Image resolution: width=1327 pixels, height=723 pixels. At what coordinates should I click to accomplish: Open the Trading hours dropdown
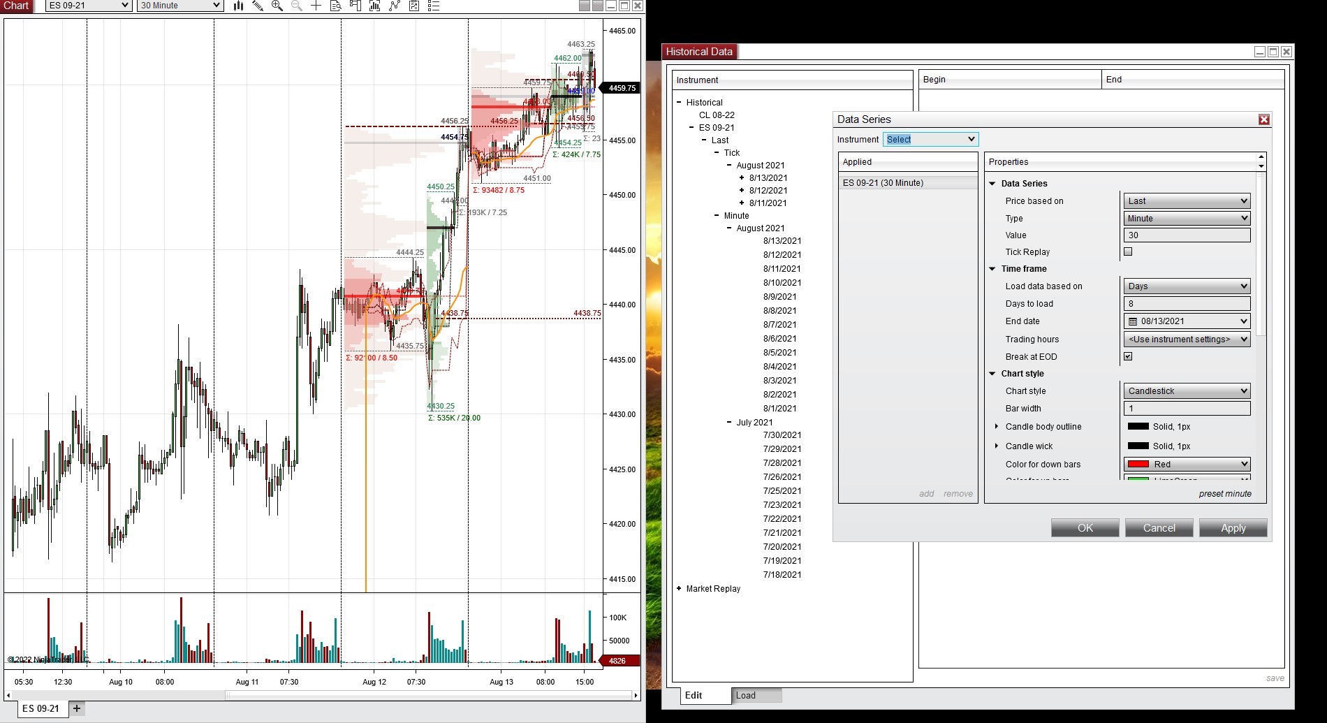(1187, 339)
